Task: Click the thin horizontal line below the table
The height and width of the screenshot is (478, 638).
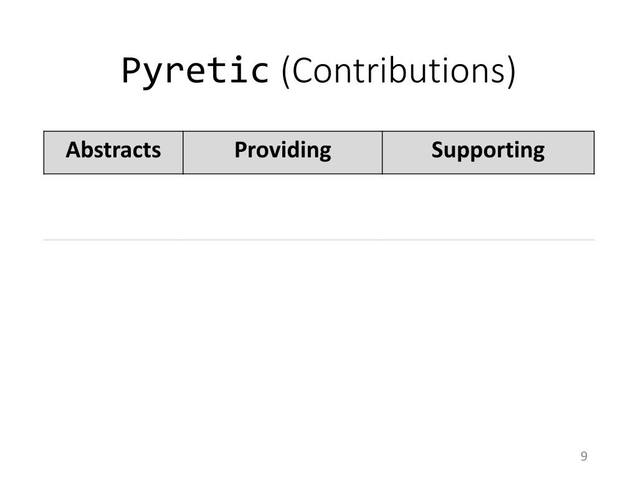Action: 319,240
